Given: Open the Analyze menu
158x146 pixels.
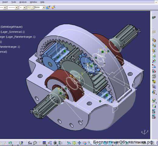Looking at the screenshot, I should click(23, 2).
